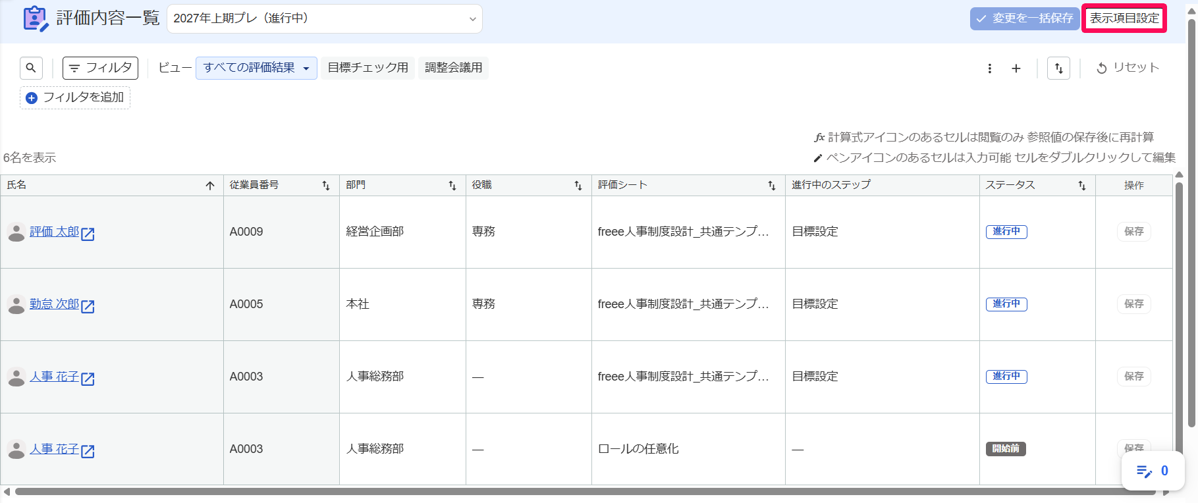Click the horizontal scrollbar below the table
The image size is (1198, 503).
pyautogui.click(x=586, y=492)
